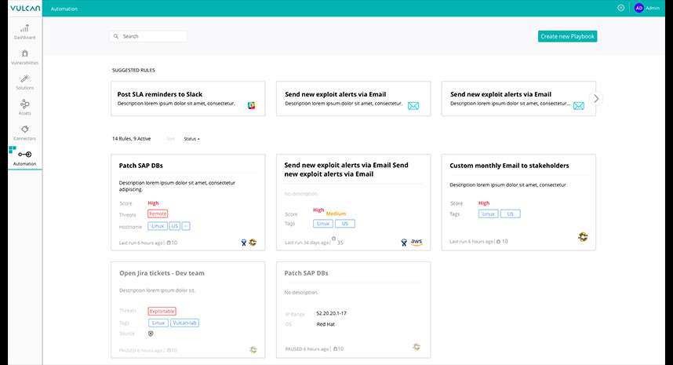The image size is (673, 365).
Task: Click the search magnifier icon
Action: [x=116, y=36]
